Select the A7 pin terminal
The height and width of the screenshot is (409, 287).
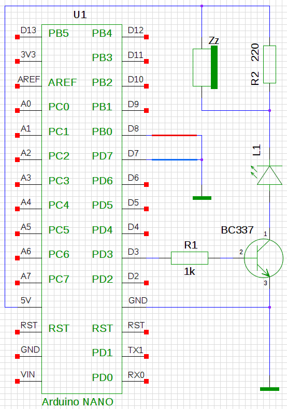click(18, 283)
